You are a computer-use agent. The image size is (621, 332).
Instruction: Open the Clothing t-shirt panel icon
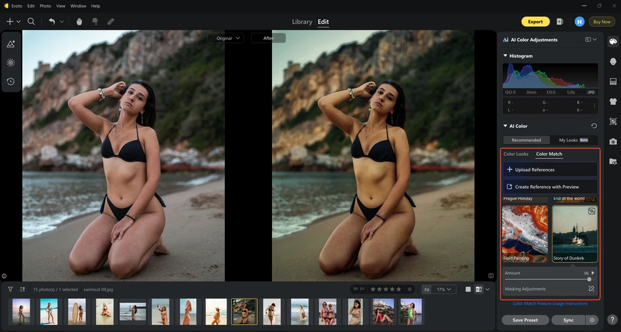click(613, 101)
